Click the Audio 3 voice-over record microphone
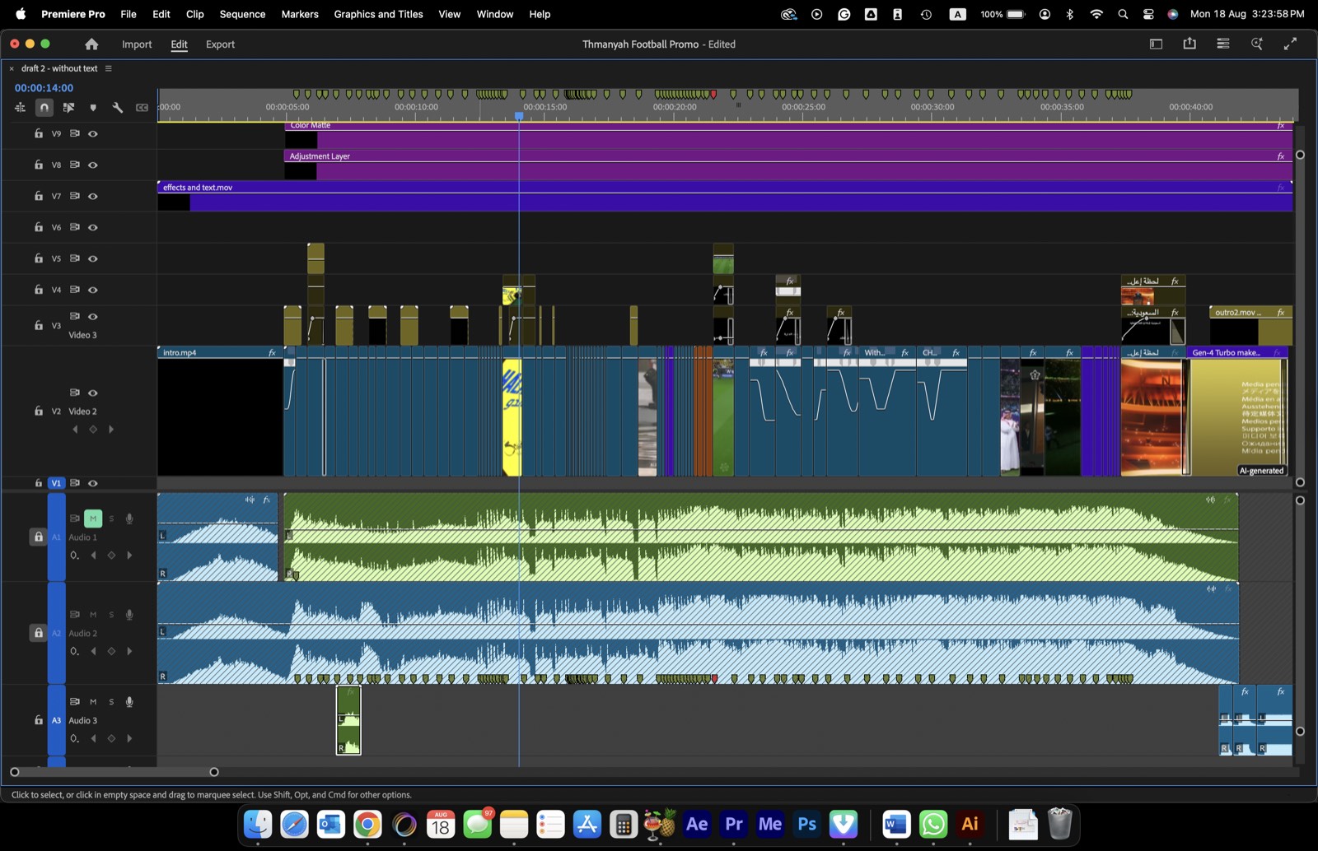1318x851 pixels. coord(129,702)
